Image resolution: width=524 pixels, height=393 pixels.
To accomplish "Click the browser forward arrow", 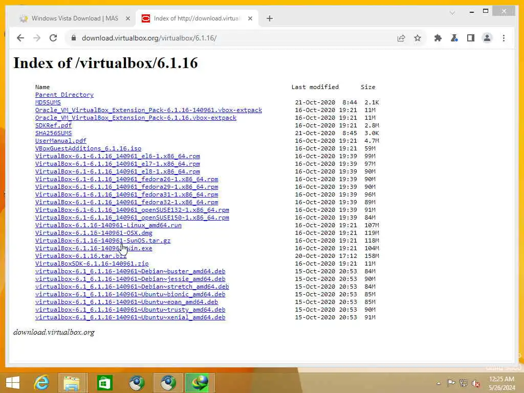I will pos(37,38).
